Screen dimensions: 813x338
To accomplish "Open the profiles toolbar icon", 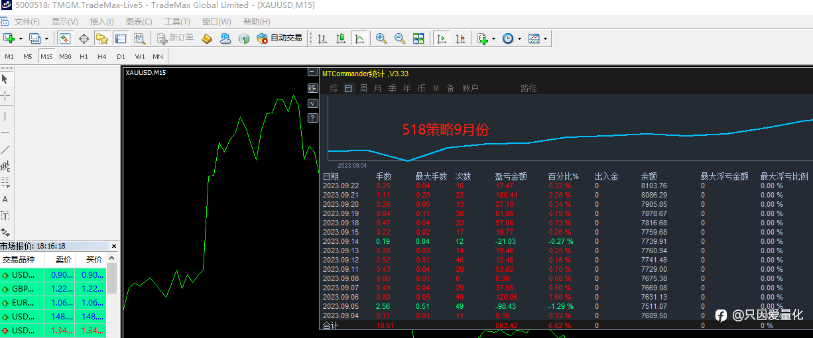I will pyautogui.click(x=34, y=38).
